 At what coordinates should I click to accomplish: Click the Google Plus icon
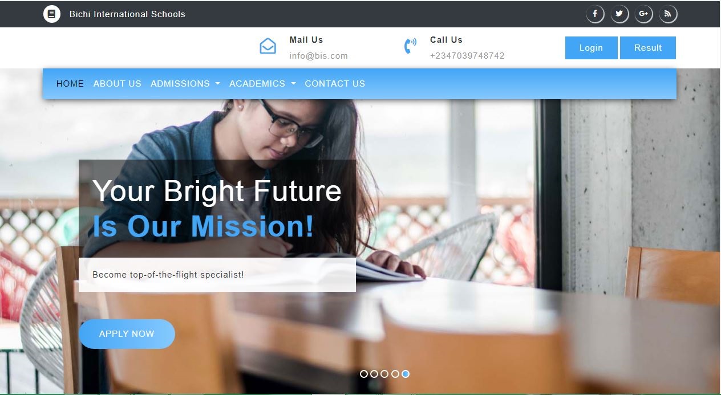coord(643,14)
